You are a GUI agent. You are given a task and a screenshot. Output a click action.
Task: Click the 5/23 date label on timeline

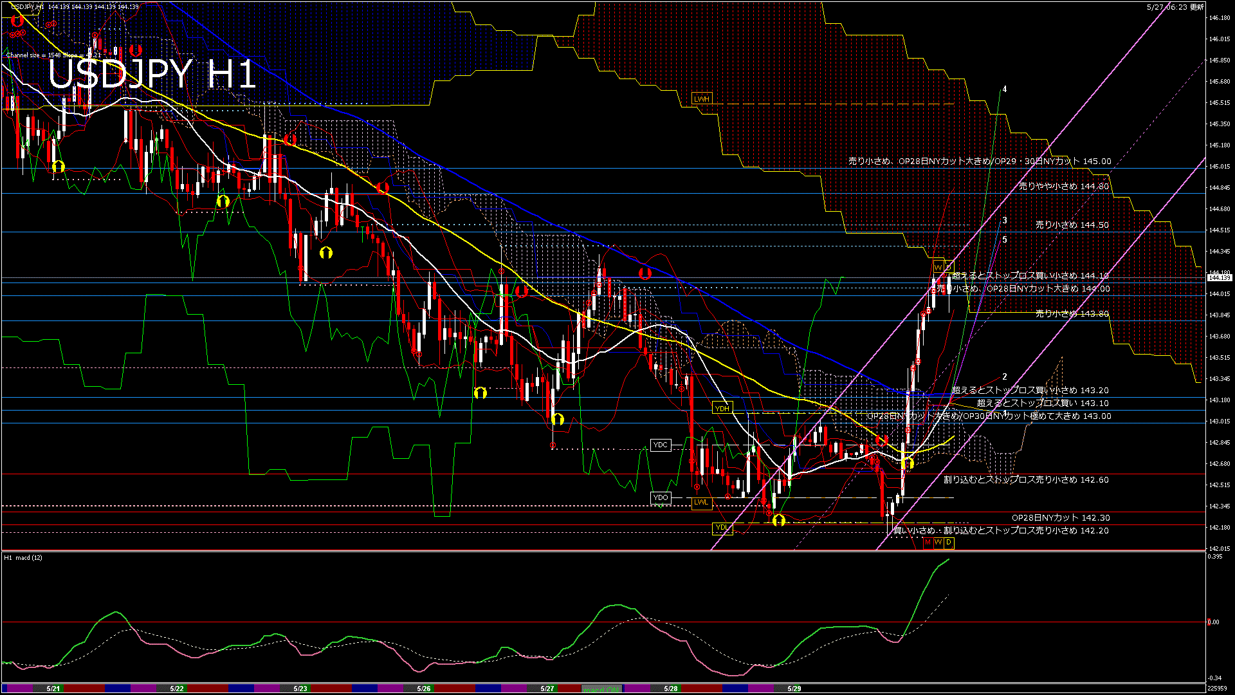pos(300,689)
